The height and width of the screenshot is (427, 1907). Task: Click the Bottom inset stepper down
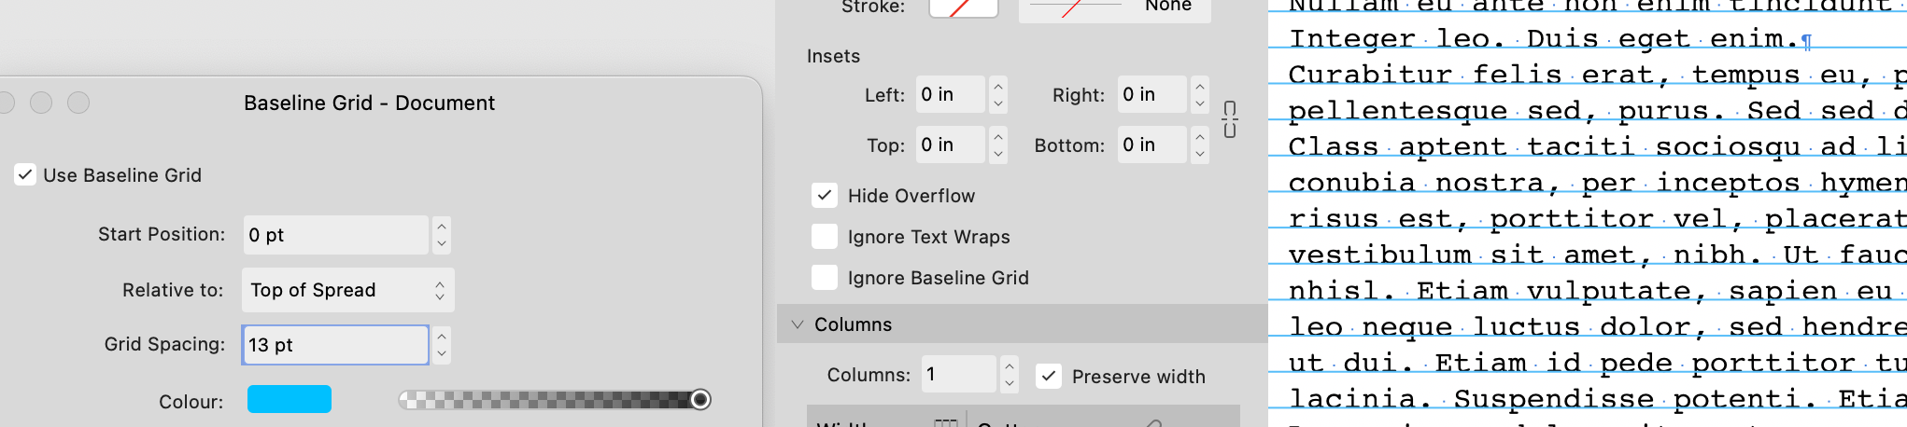pyautogui.click(x=1200, y=154)
